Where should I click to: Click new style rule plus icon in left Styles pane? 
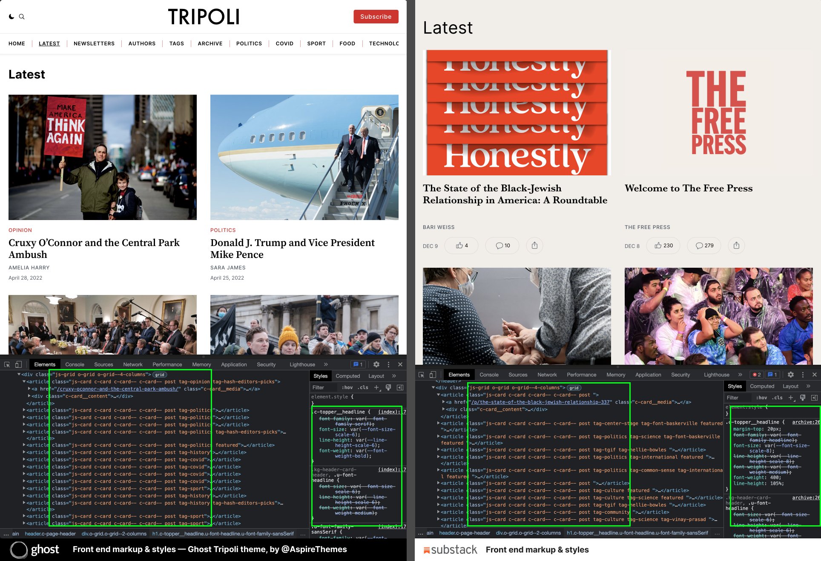pos(376,388)
